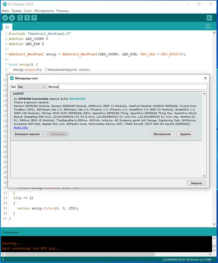Click the Установка button

(x=58, y=134)
